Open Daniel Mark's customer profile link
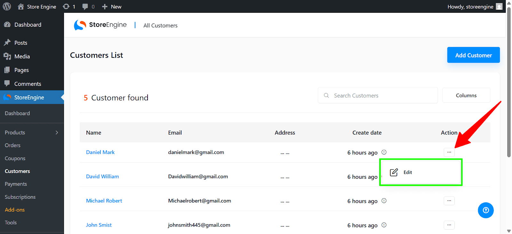This screenshot has height=234, width=512. [100, 152]
